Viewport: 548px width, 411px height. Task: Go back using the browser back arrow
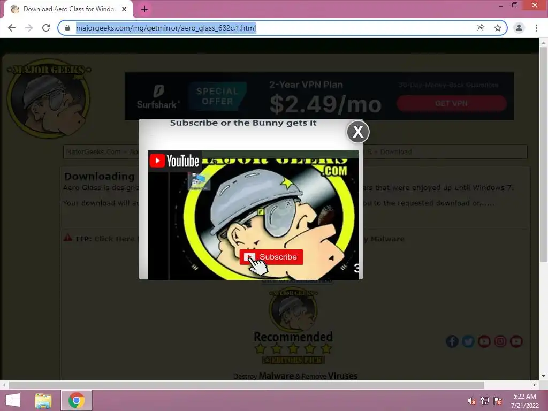(x=12, y=28)
